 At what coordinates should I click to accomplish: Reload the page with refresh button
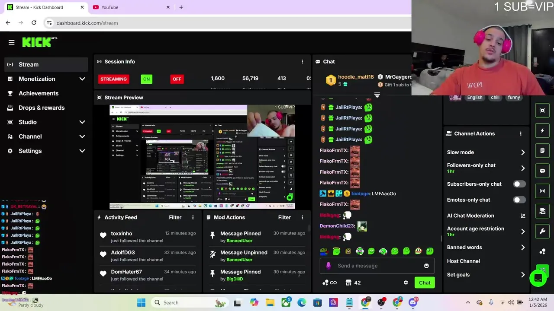click(34, 22)
